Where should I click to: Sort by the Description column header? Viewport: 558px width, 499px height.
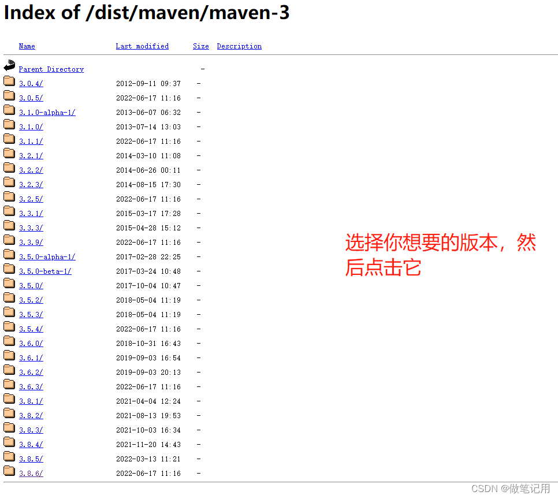[x=239, y=46]
